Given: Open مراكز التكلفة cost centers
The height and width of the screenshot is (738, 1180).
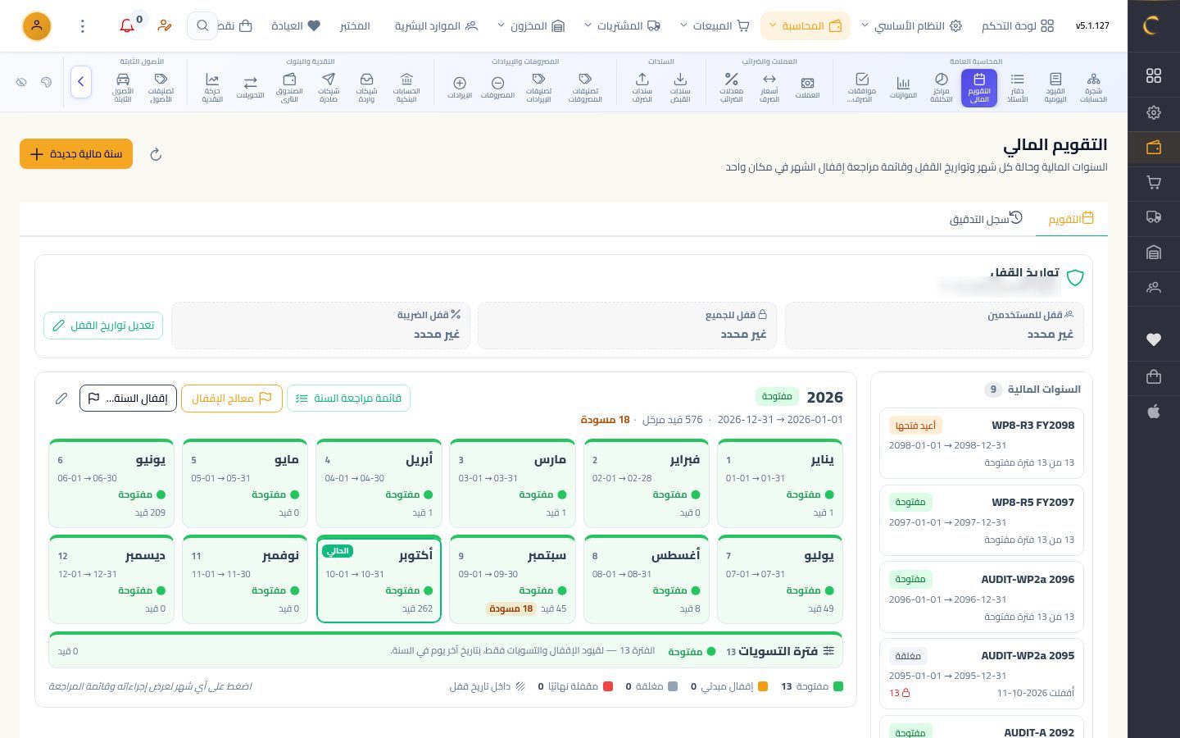Looking at the screenshot, I should click(941, 88).
